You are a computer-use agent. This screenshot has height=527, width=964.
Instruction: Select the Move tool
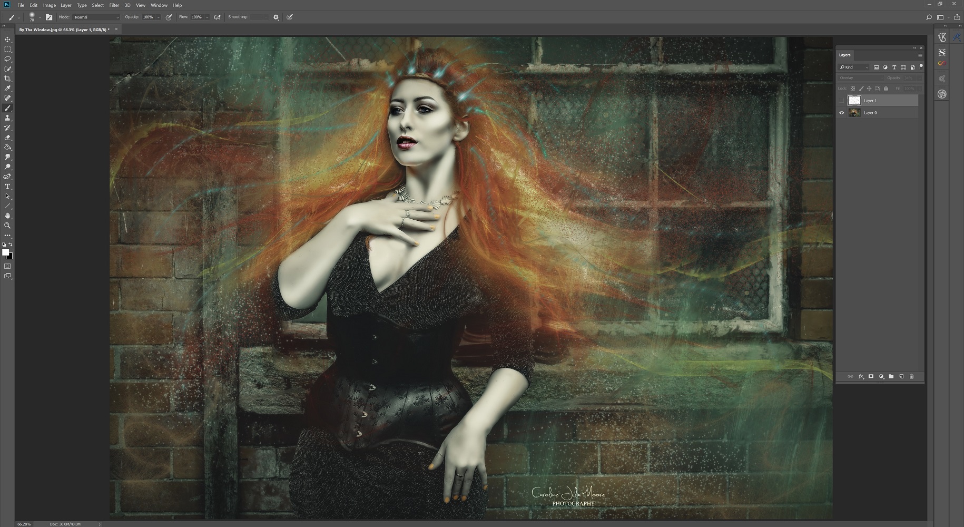7,40
